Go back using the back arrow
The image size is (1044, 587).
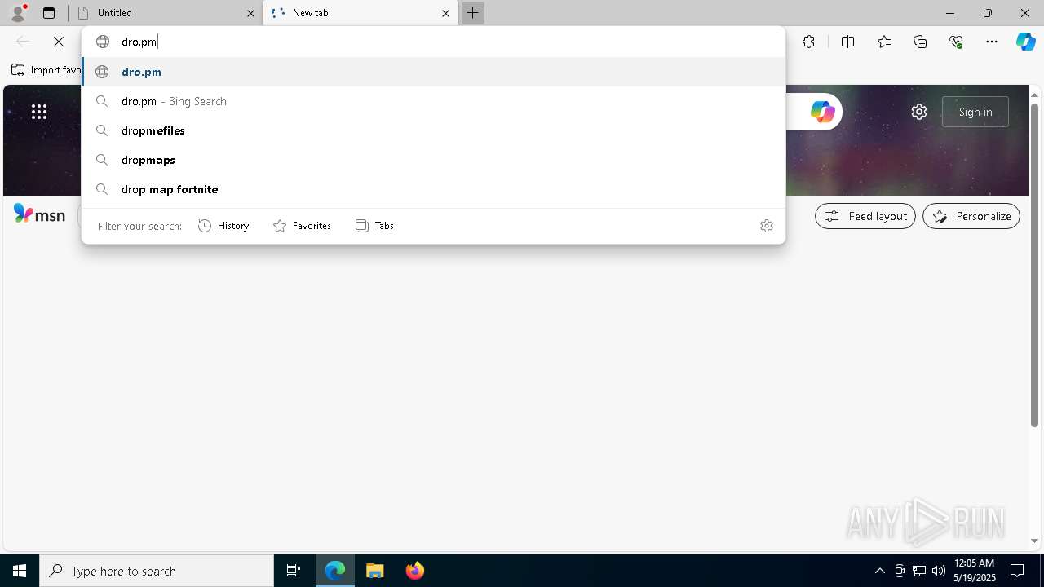[x=23, y=42]
